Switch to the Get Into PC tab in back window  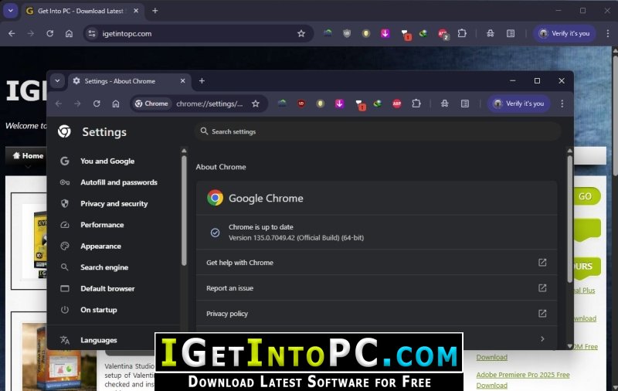tap(81, 11)
